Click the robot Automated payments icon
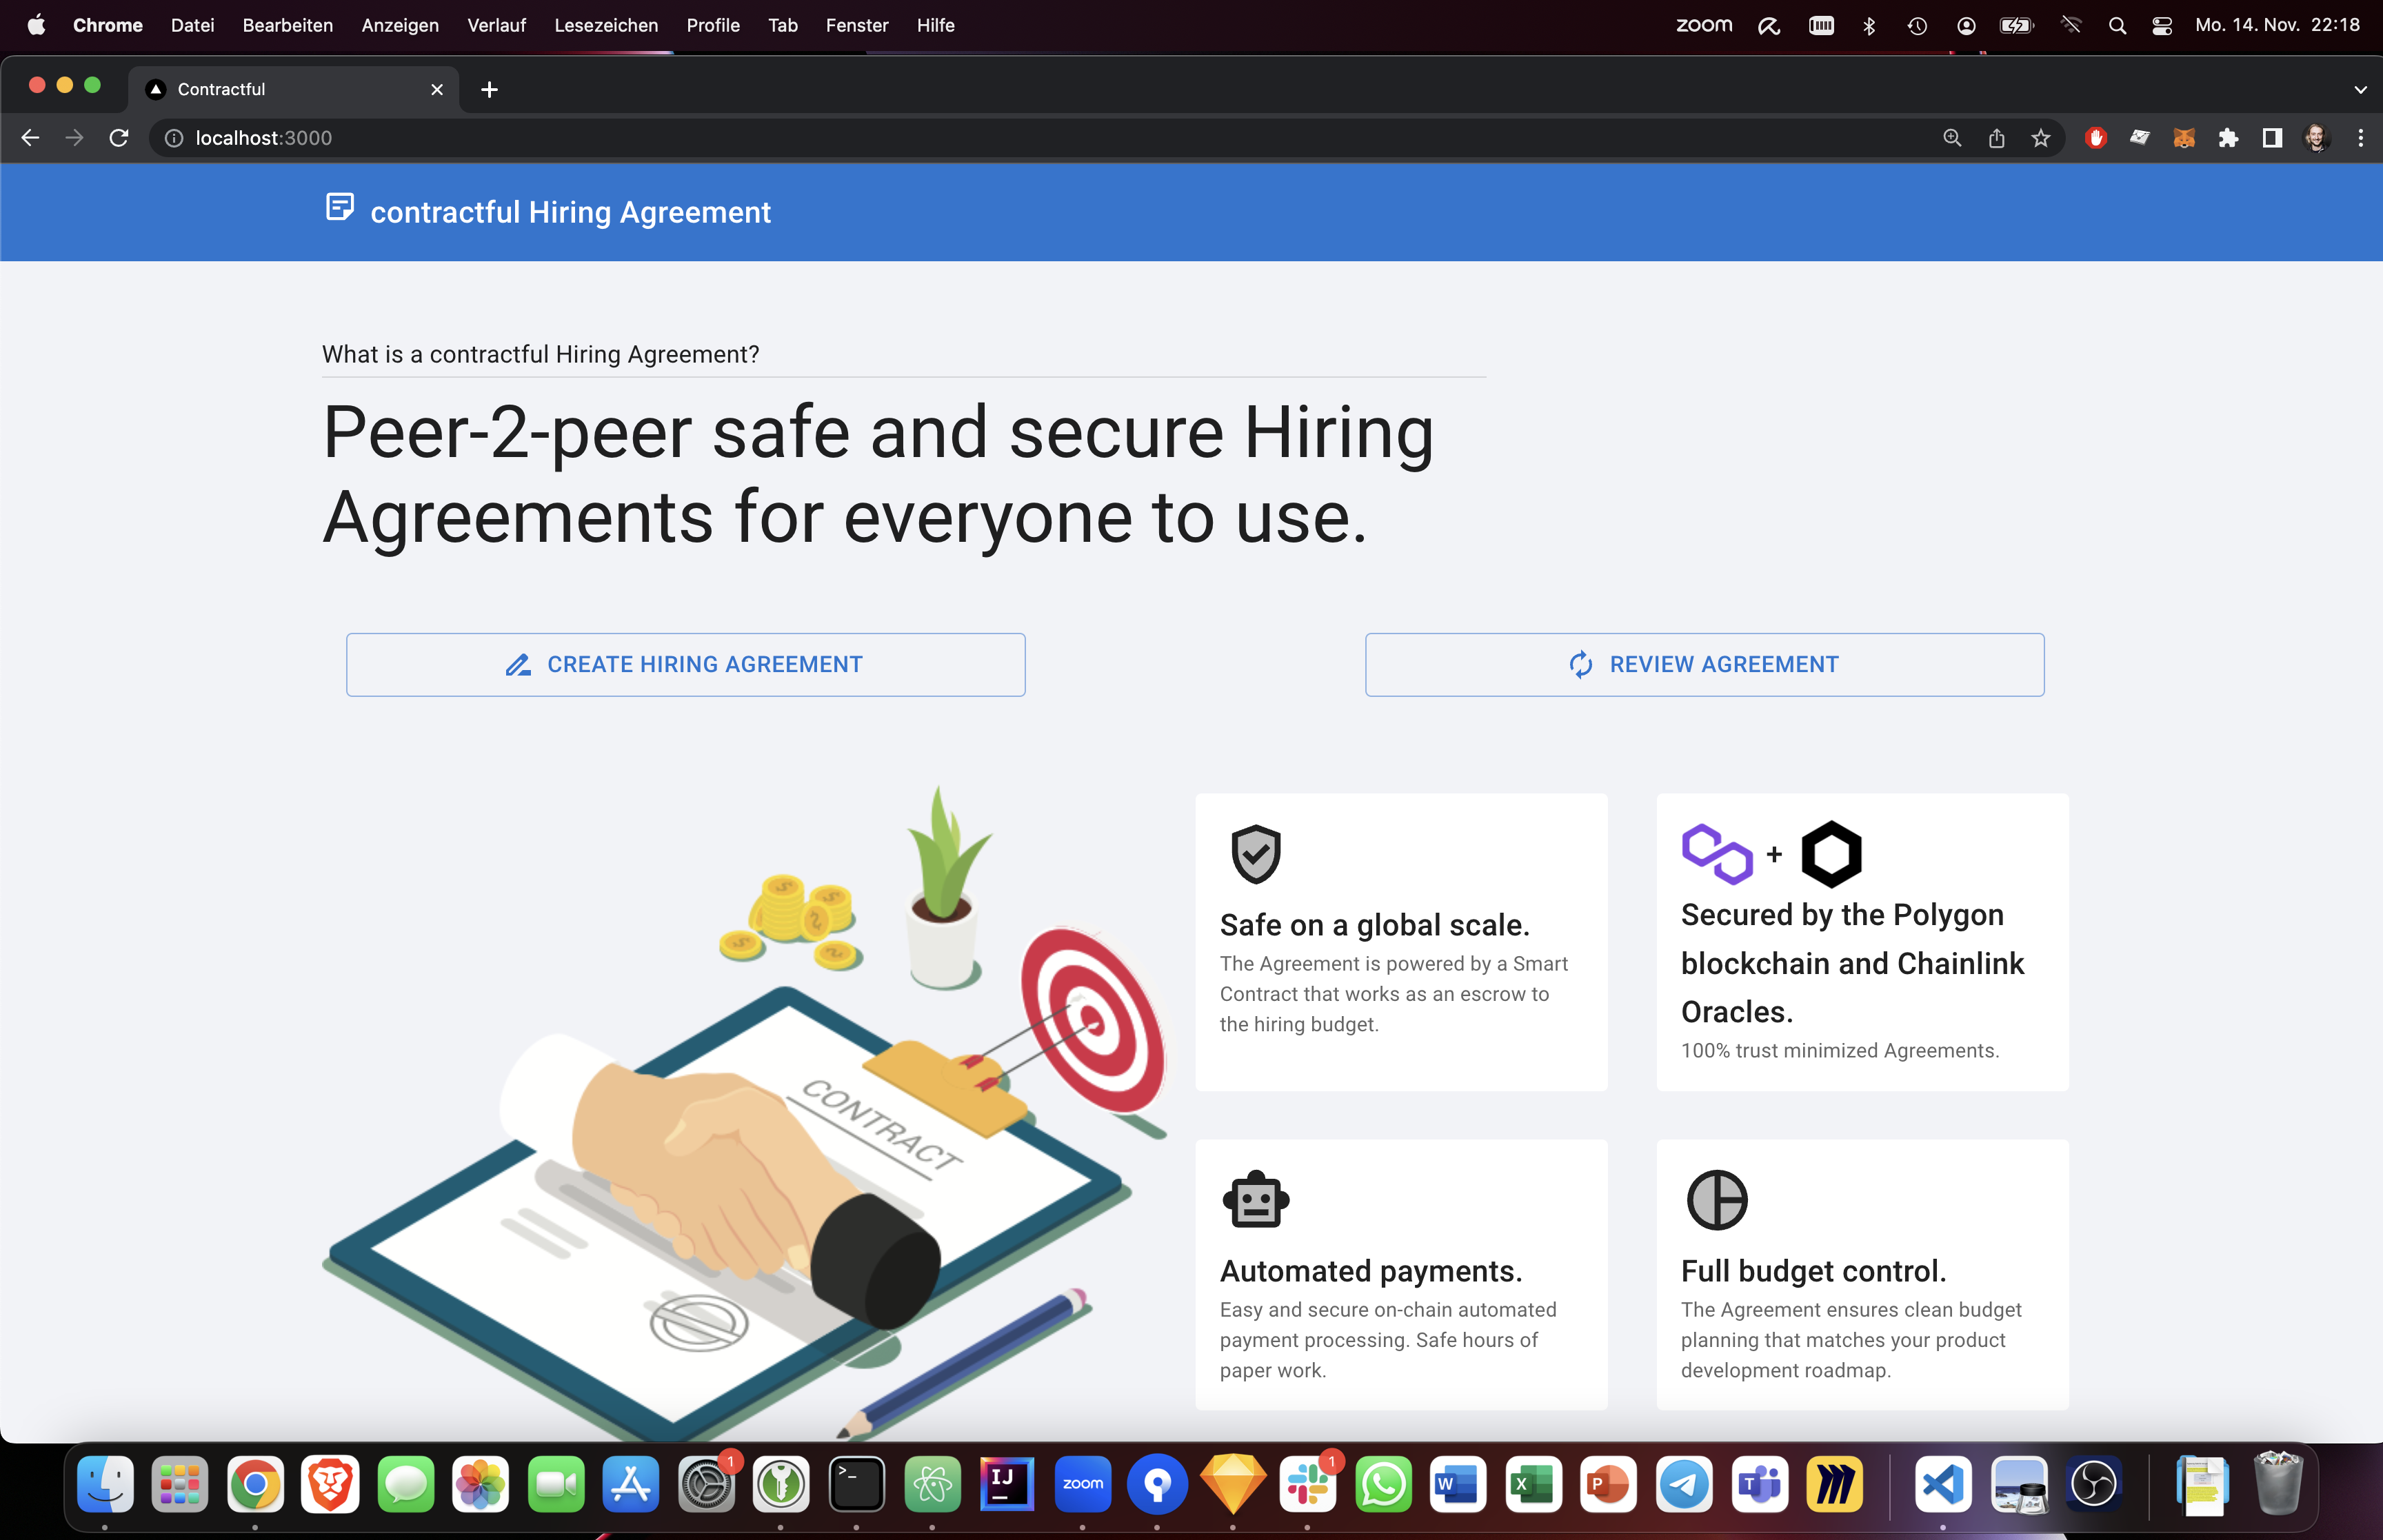 click(x=1255, y=1199)
